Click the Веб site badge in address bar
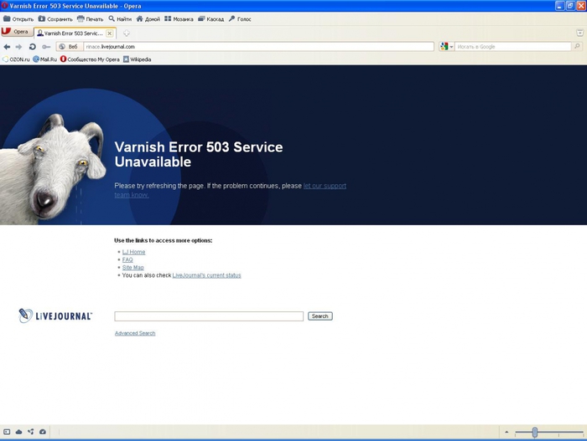Image resolution: width=587 pixels, height=441 pixels. (70, 47)
